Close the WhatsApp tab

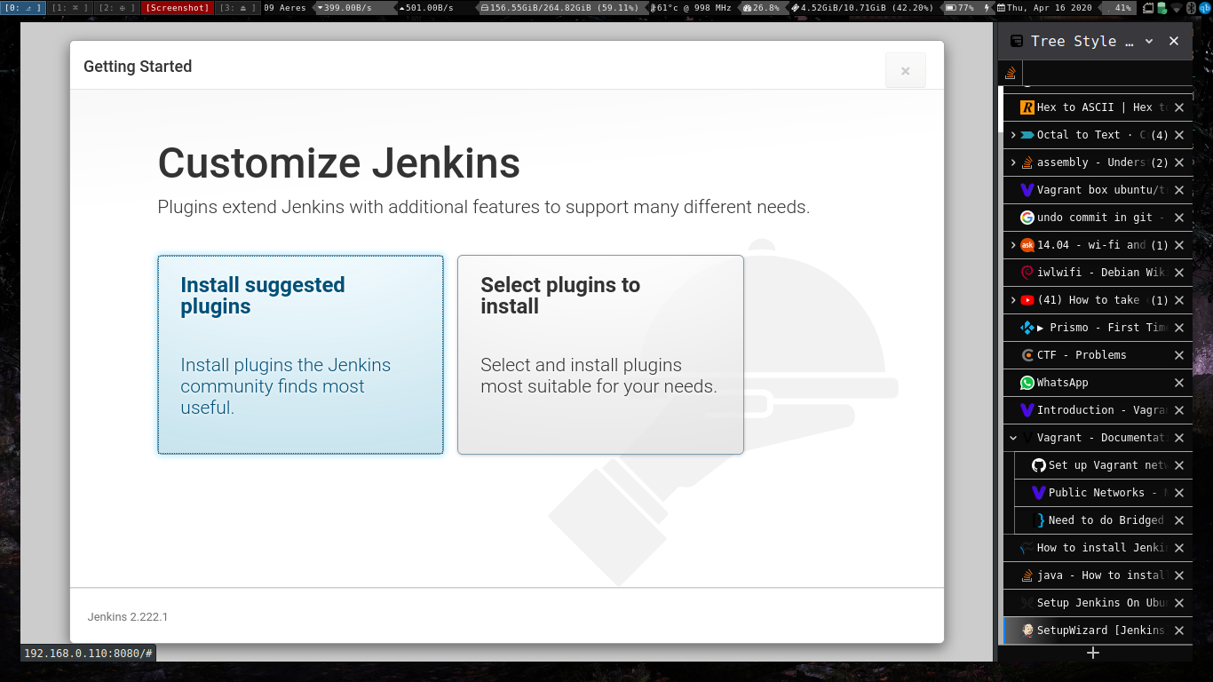pyautogui.click(x=1179, y=383)
